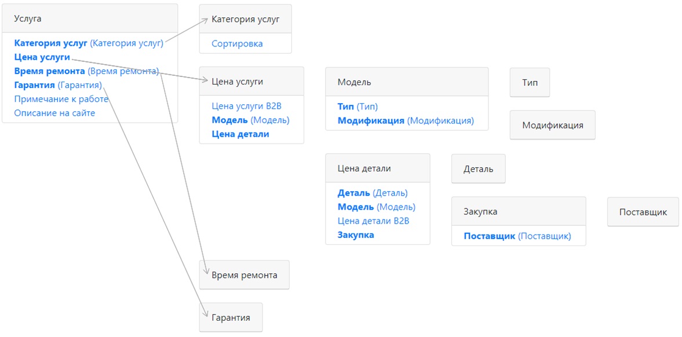The width and height of the screenshot is (682, 337).
Task: Open the Модификация field in the Модель card
Action: (x=406, y=121)
